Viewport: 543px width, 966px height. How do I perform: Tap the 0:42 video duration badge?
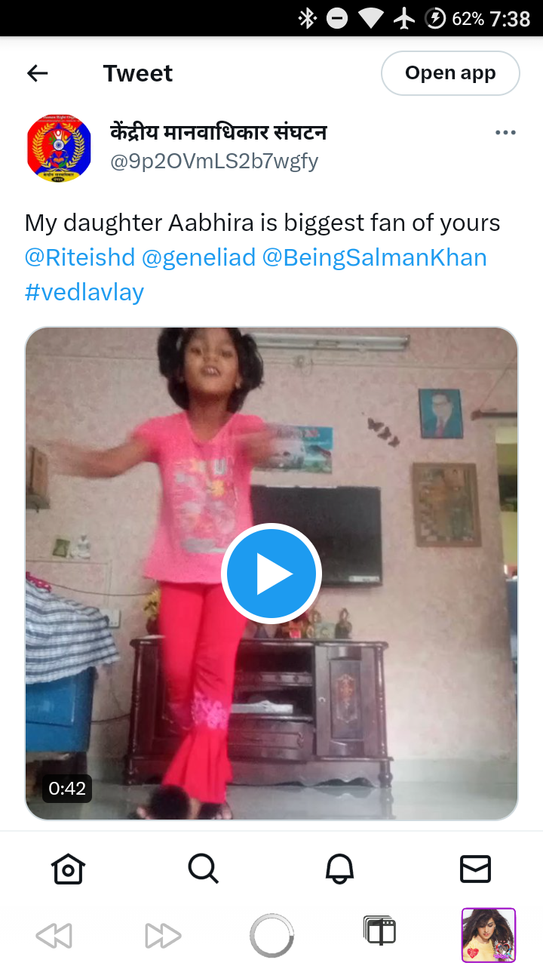67,789
